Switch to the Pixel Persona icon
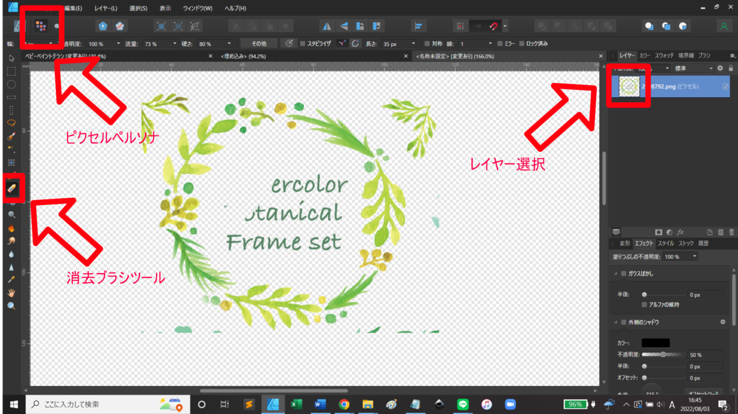 (41, 26)
